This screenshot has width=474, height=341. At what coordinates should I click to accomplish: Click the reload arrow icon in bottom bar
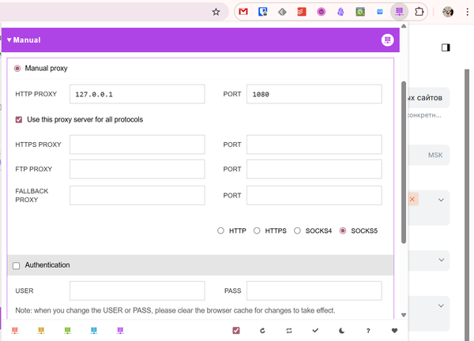[x=262, y=331]
